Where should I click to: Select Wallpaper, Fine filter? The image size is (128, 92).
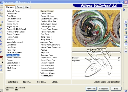[47, 76]
